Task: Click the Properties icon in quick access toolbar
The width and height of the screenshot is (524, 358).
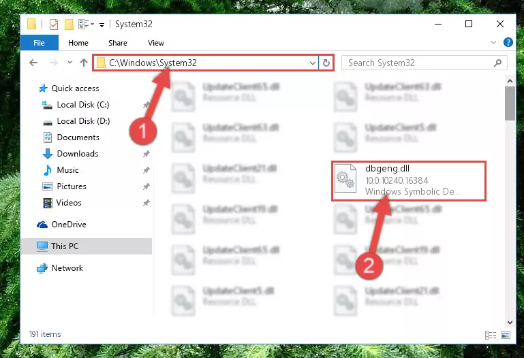Action: (53, 25)
